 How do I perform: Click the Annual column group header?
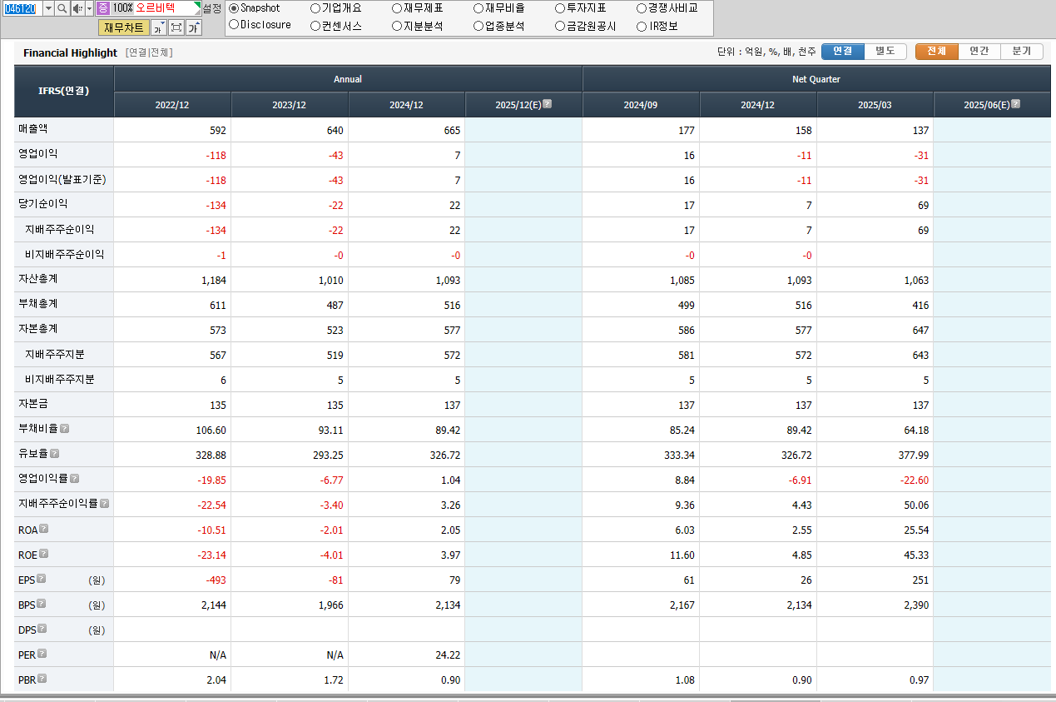tap(348, 79)
